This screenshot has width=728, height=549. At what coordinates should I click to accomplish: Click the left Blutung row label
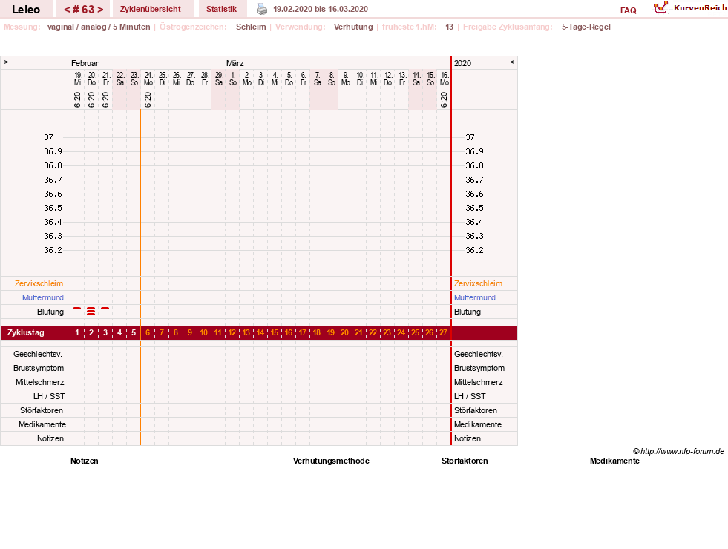50,312
